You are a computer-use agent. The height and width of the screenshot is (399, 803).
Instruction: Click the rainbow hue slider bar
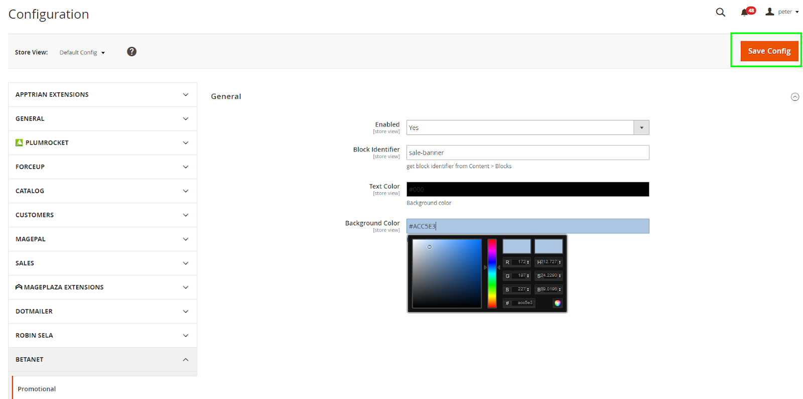[x=492, y=274]
